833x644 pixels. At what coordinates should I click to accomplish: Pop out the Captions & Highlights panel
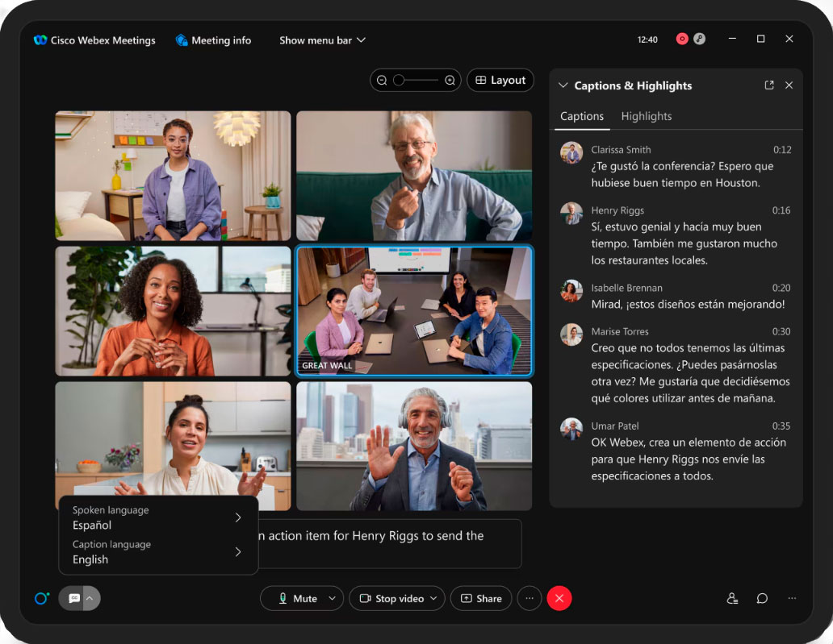(768, 85)
